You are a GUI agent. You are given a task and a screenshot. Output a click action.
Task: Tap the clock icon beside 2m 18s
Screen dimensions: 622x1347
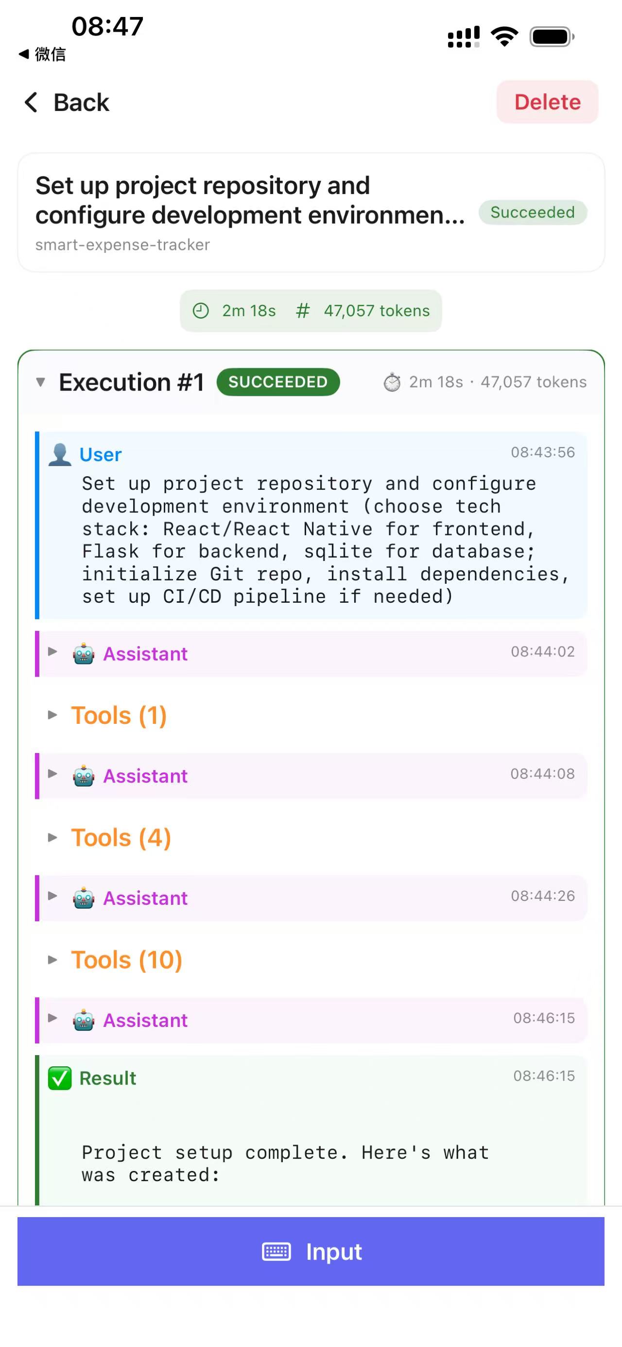pyautogui.click(x=201, y=311)
